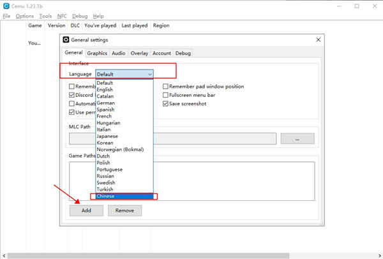
Task: Switch to the Audio tab
Action: [x=119, y=53]
